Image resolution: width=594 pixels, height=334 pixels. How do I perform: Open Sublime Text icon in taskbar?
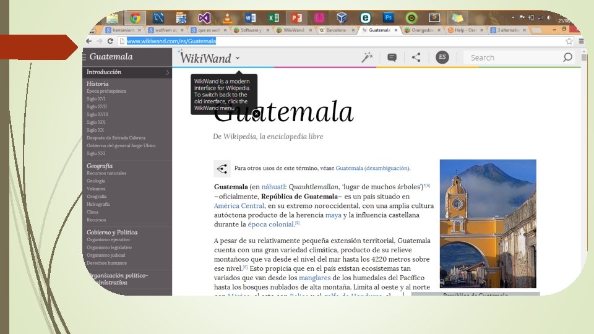[x=434, y=17]
